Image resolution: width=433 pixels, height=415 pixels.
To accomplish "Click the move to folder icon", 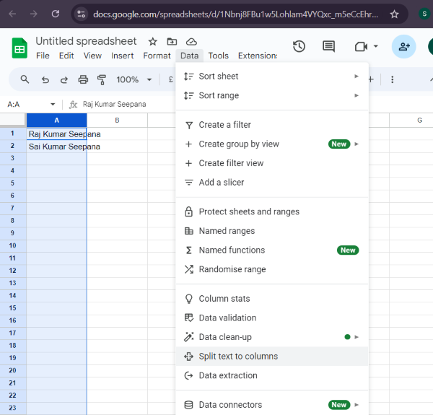I will tap(172, 42).
